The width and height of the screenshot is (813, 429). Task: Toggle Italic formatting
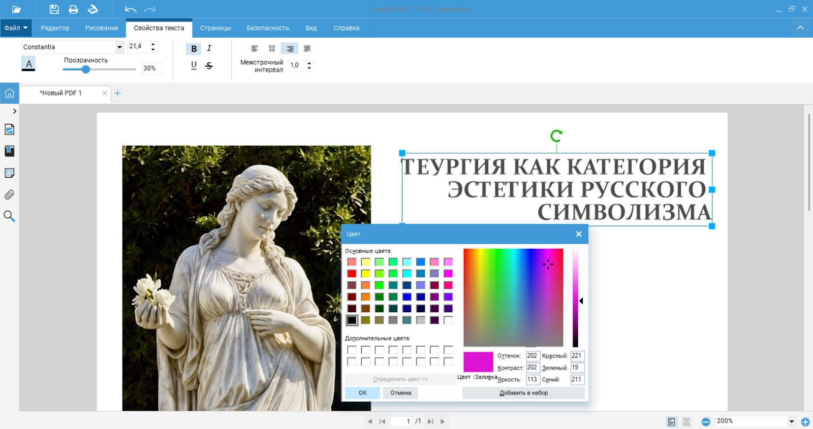[209, 48]
